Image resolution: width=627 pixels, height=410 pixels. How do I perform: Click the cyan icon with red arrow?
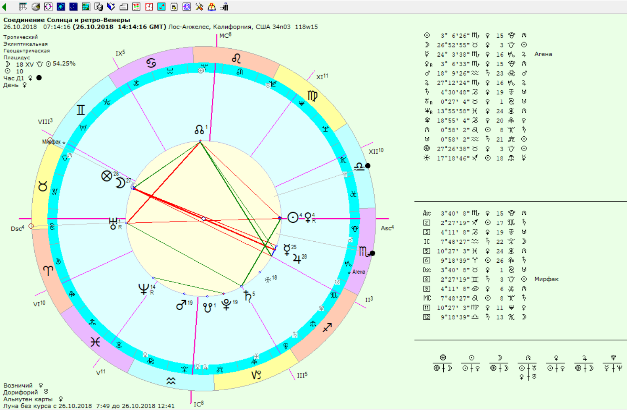point(161,7)
